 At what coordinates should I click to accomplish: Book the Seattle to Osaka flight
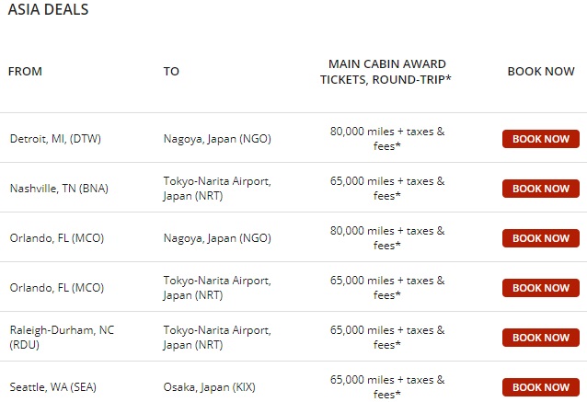[x=540, y=387]
